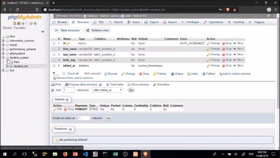The image size is (280, 158).
Task: Open Visual Studio Code from the taskbar
Action: [x=85, y=154]
